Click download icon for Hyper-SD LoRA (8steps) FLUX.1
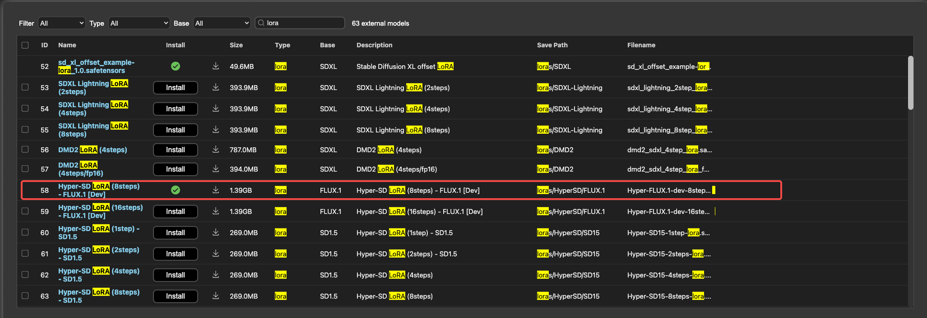 [x=216, y=190]
